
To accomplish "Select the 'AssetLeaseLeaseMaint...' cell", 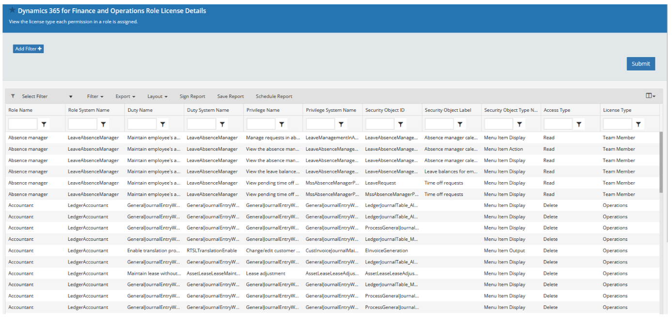I will pyautogui.click(x=214, y=274).
